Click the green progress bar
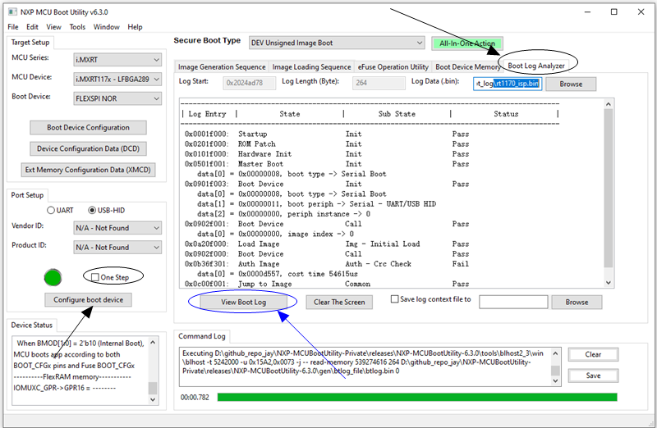 417,397
